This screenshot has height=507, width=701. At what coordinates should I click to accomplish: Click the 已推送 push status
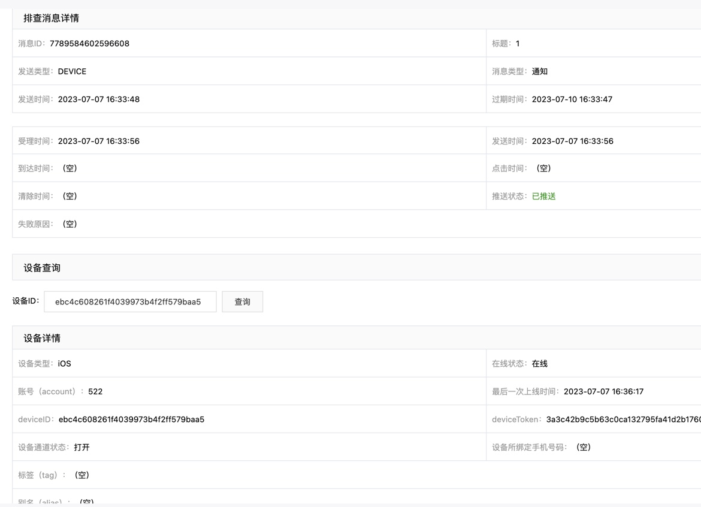tap(543, 197)
